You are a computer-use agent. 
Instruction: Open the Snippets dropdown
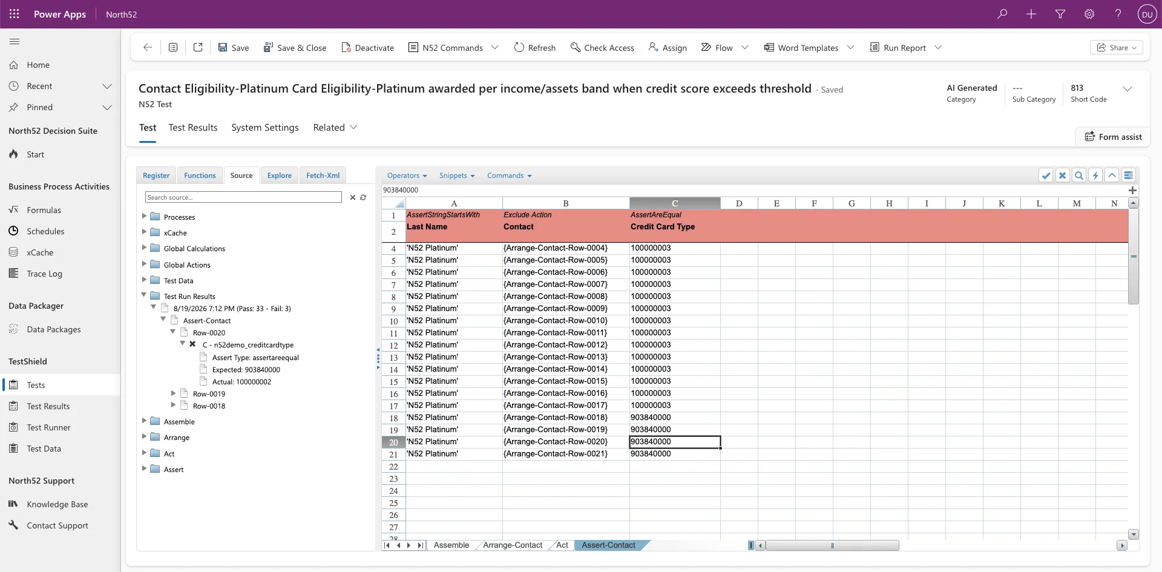coord(457,176)
